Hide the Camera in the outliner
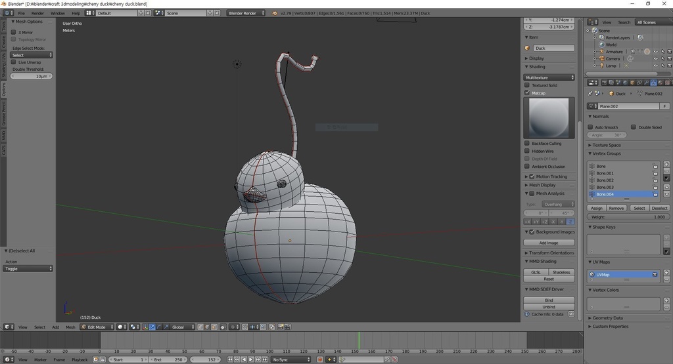 655,58
